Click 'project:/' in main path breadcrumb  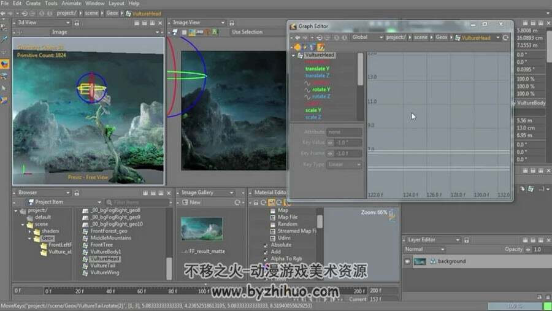tap(66, 13)
